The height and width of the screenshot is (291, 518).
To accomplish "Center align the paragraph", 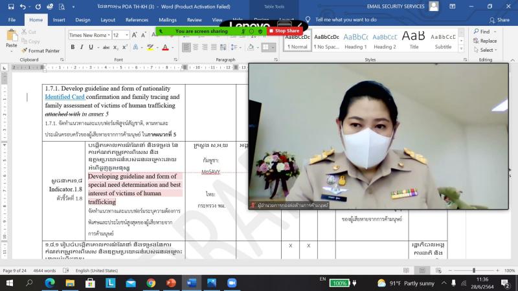I will click(x=196, y=47).
